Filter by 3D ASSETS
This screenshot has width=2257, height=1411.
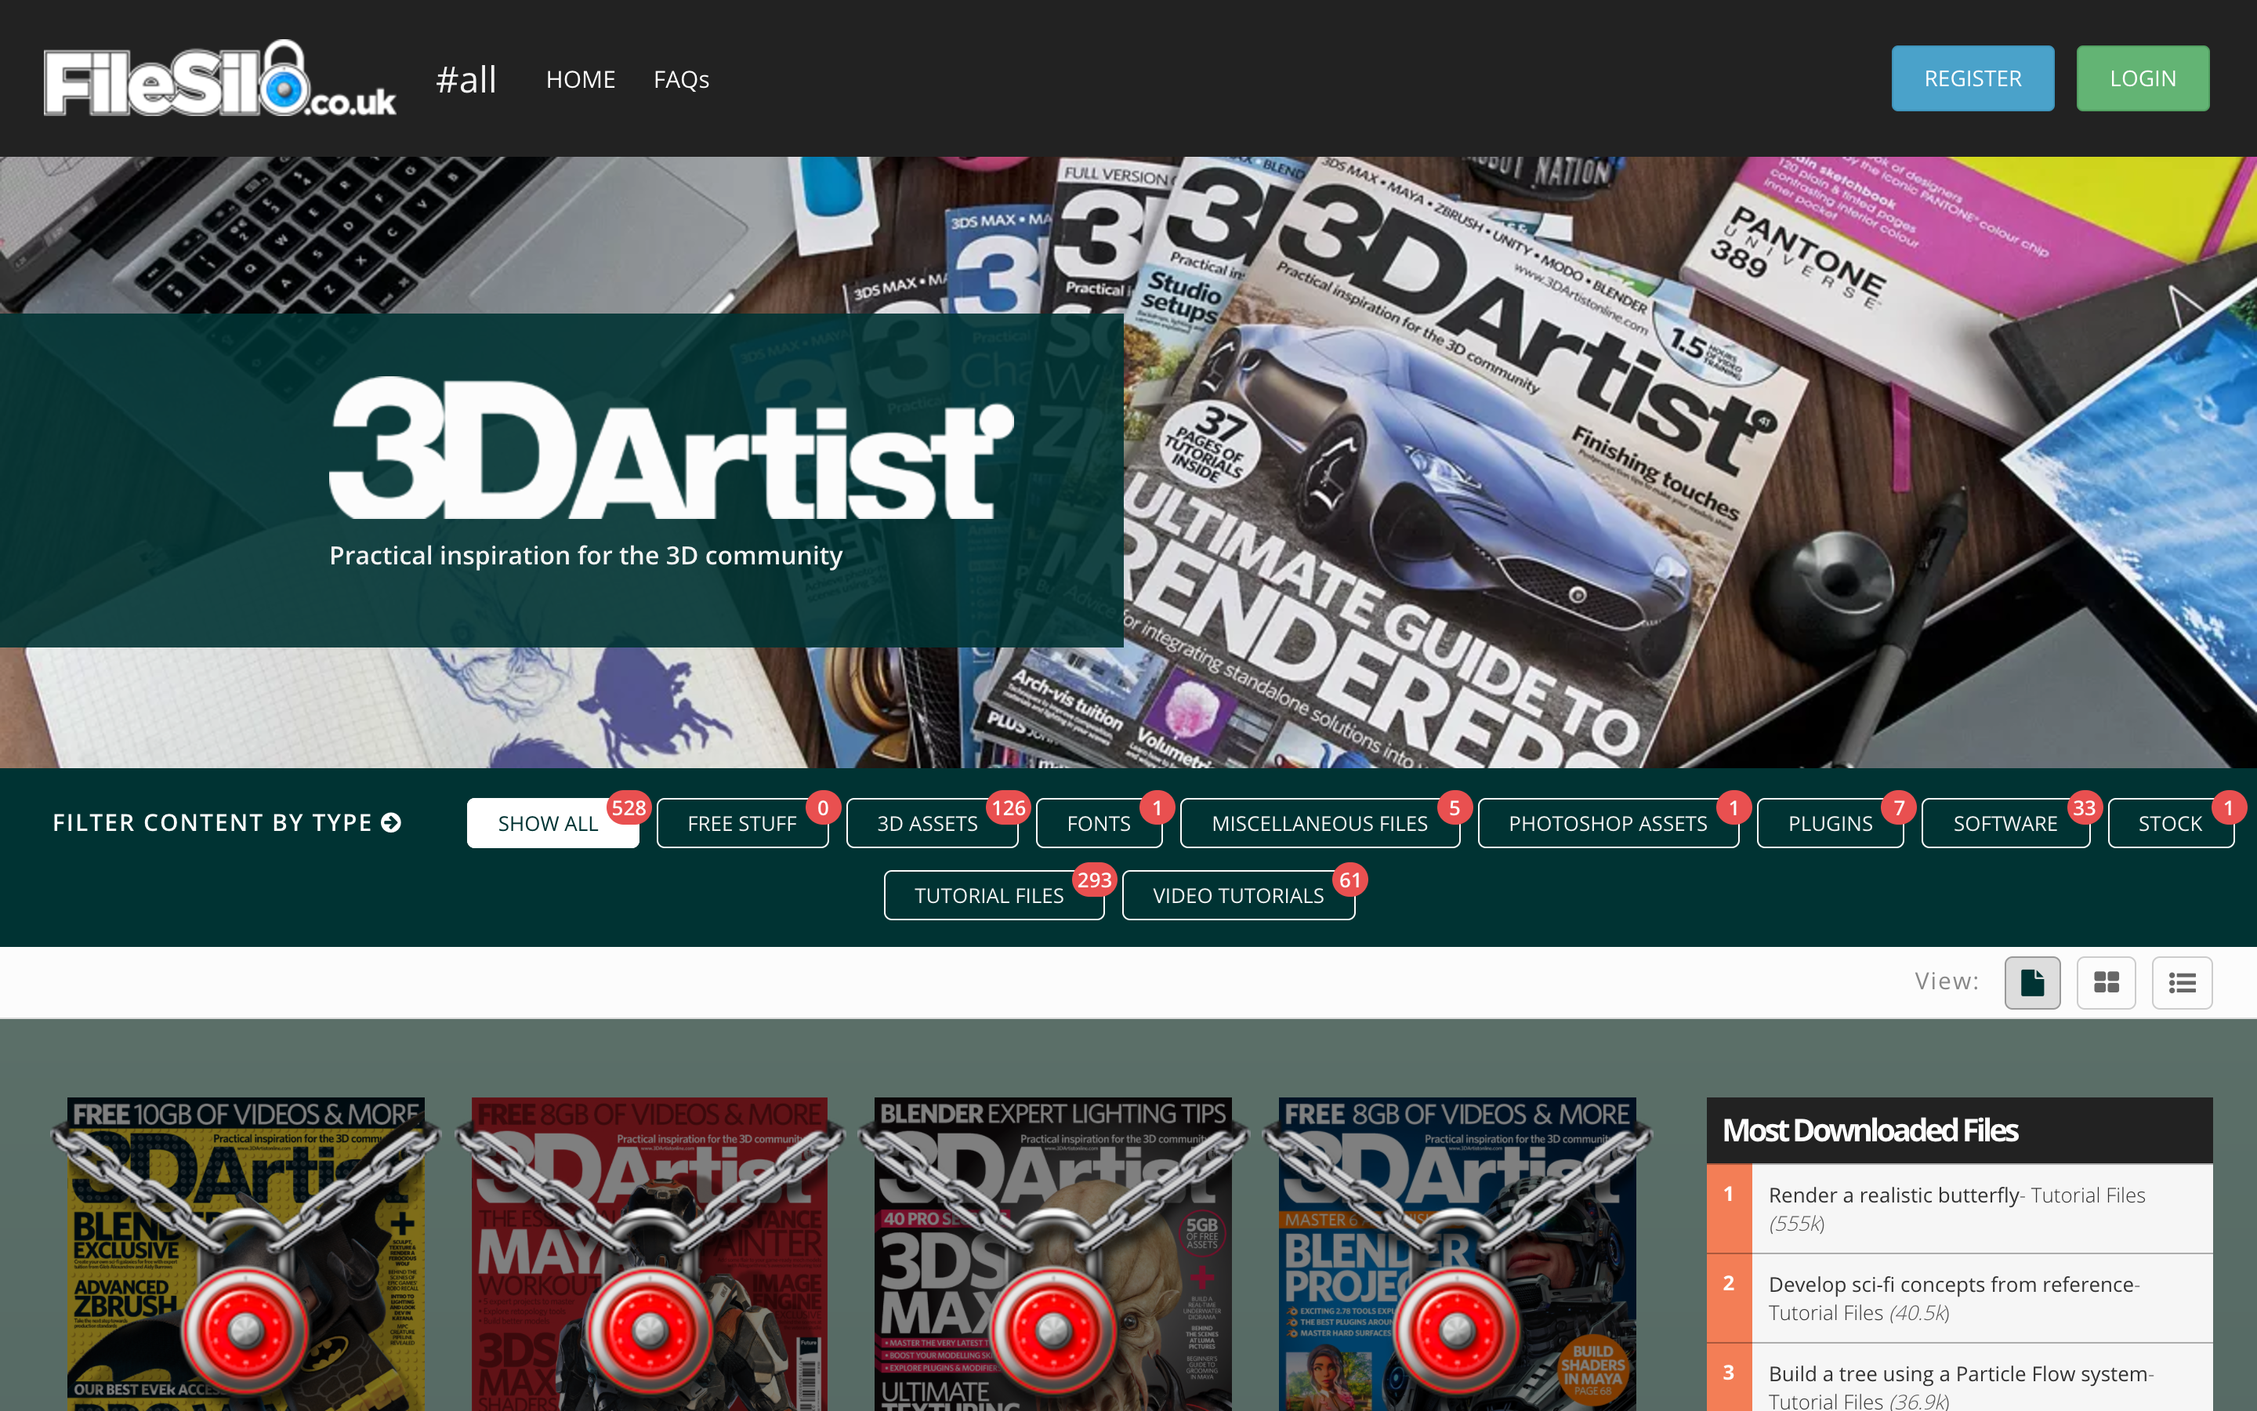point(931,823)
